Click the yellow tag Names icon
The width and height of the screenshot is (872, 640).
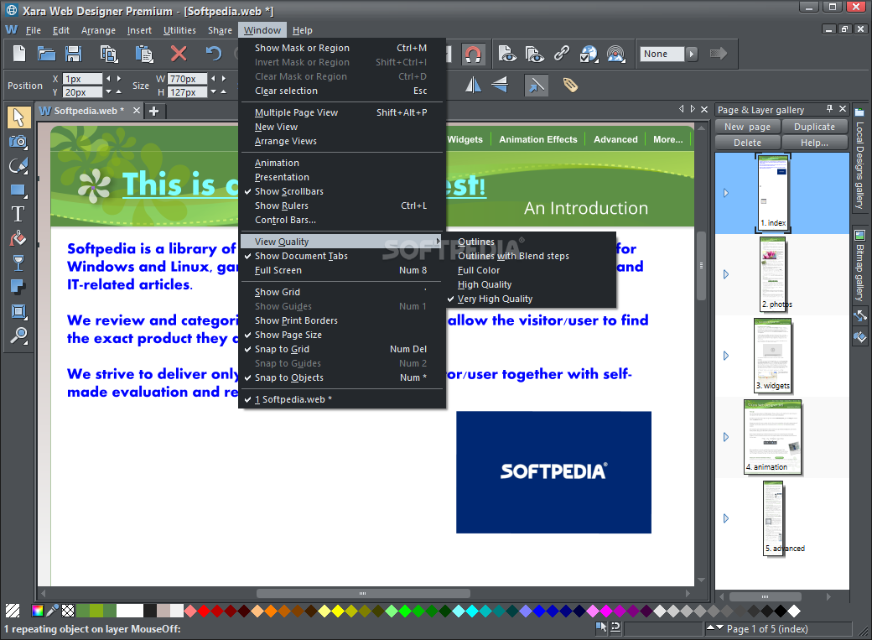tap(570, 85)
